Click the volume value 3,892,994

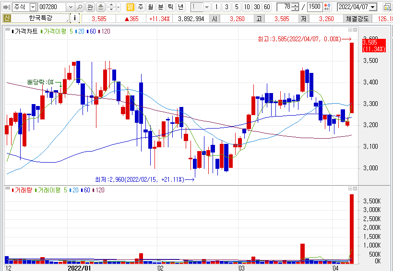pyautogui.click(x=191, y=19)
